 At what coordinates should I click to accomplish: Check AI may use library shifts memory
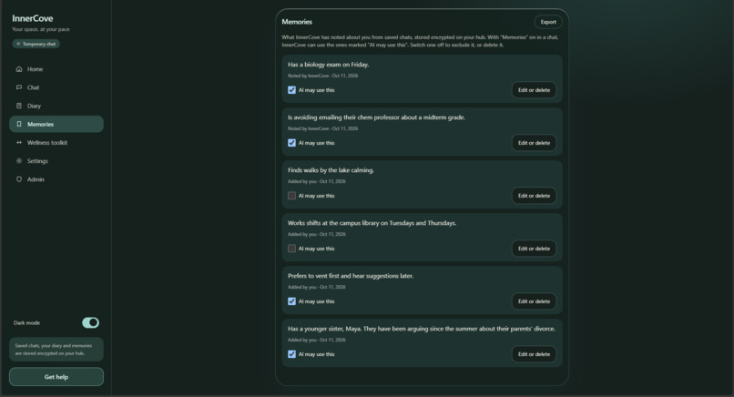coord(291,249)
